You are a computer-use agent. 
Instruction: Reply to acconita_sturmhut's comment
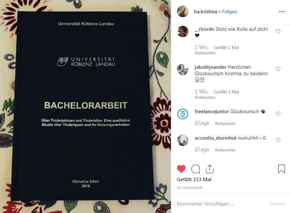[x=225, y=150]
